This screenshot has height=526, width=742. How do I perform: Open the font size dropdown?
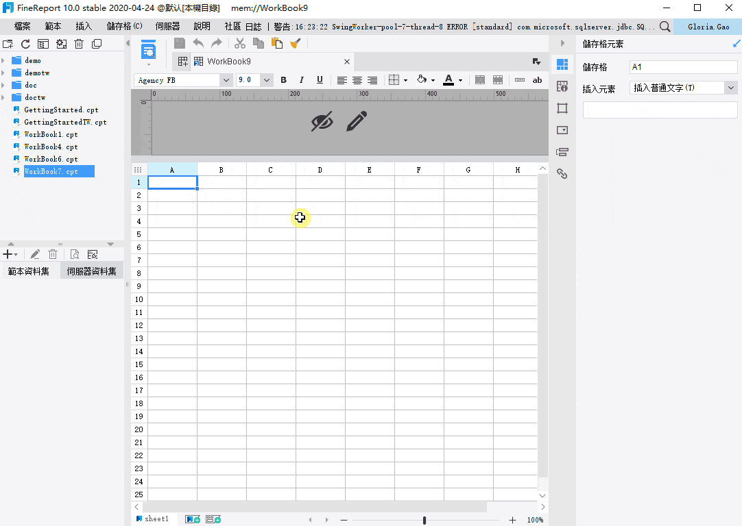tap(267, 80)
